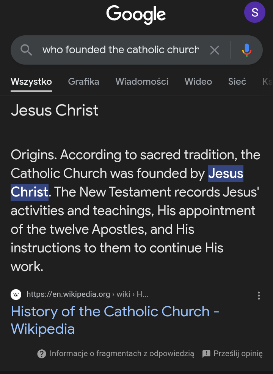Click Informacje o fragmentach z odpowiedzią
This screenshot has height=374, width=273.
[122, 354]
